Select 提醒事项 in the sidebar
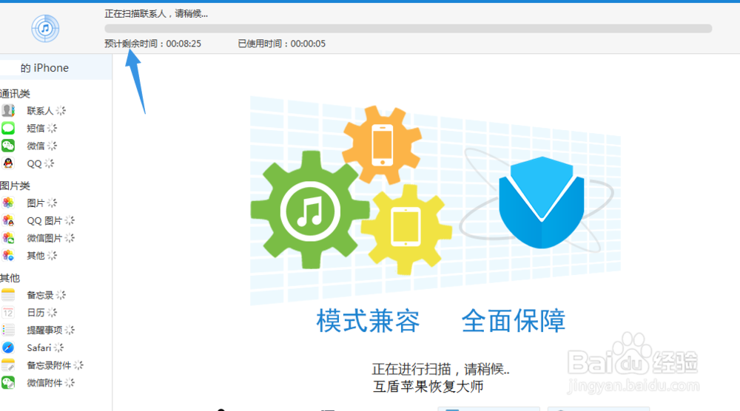This screenshot has height=411, width=740. pyautogui.click(x=44, y=330)
